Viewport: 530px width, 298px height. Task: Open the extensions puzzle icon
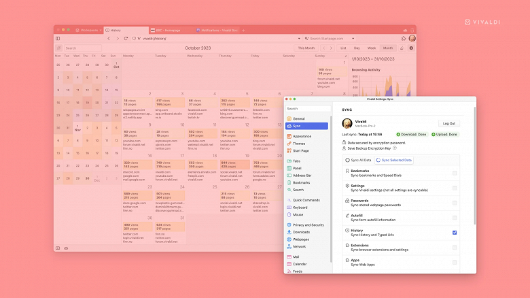pos(404,39)
